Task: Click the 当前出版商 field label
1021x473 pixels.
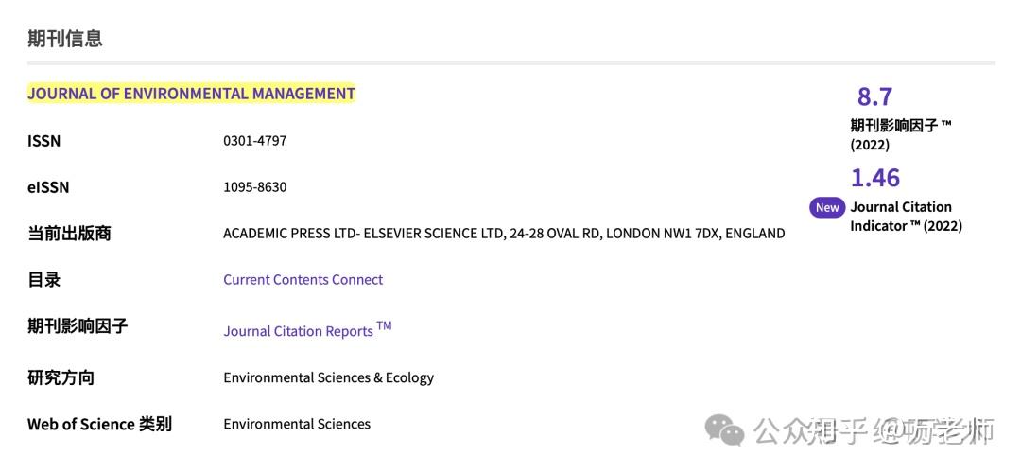Action: tap(69, 234)
